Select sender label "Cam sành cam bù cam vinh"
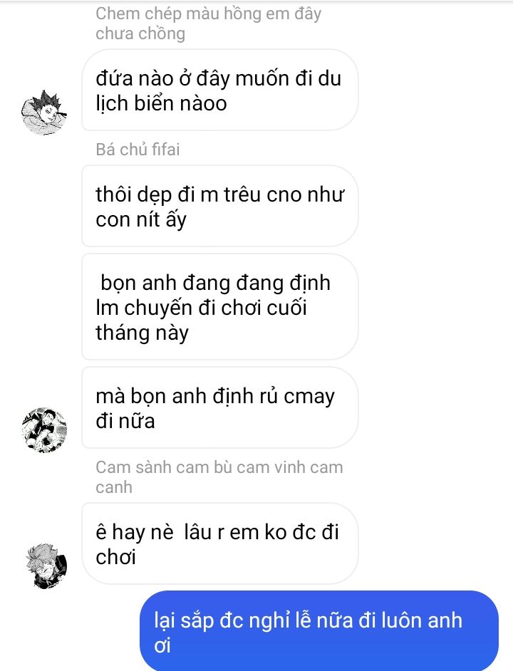Image resolution: width=513 pixels, height=671 pixels. (x=219, y=467)
